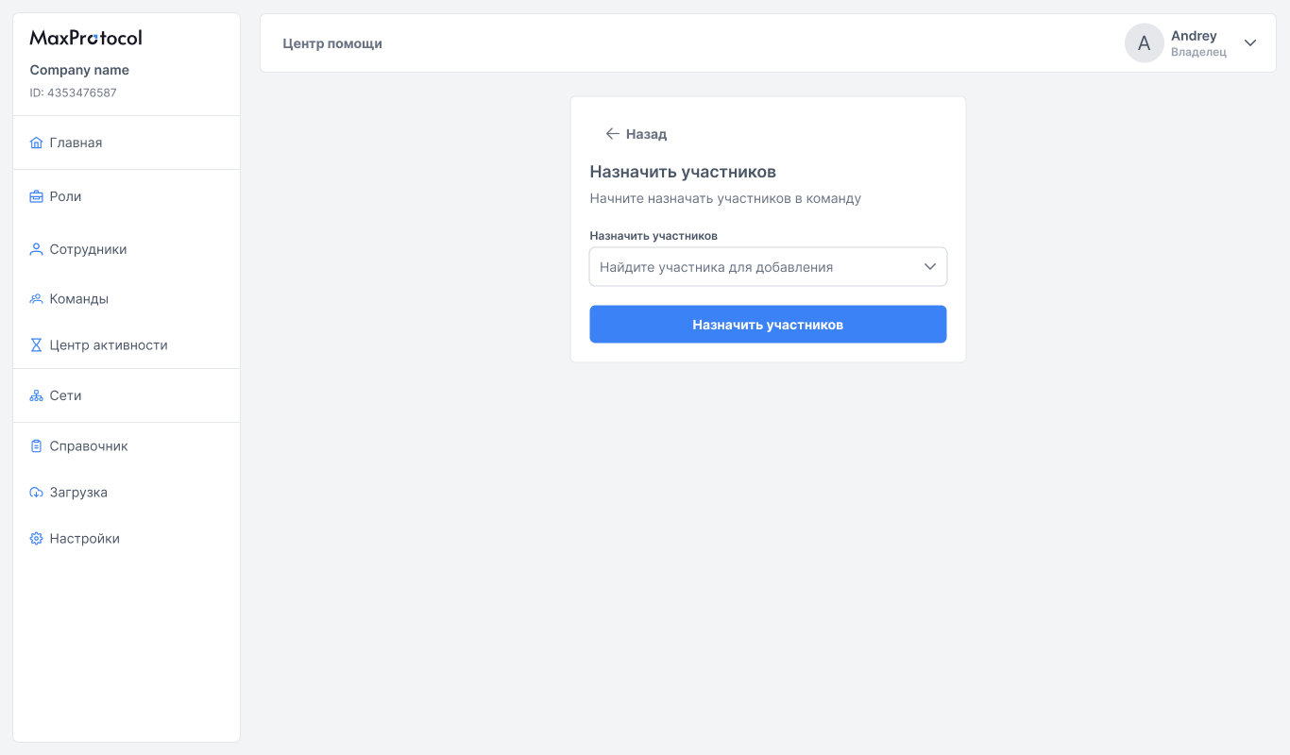Click the briefcase icon beside Роли
Image resolution: width=1290 pixels, height=755 pixels.
(36, 196)
